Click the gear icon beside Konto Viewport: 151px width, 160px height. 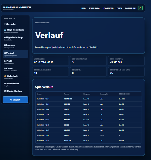click(x=5, y=68)
